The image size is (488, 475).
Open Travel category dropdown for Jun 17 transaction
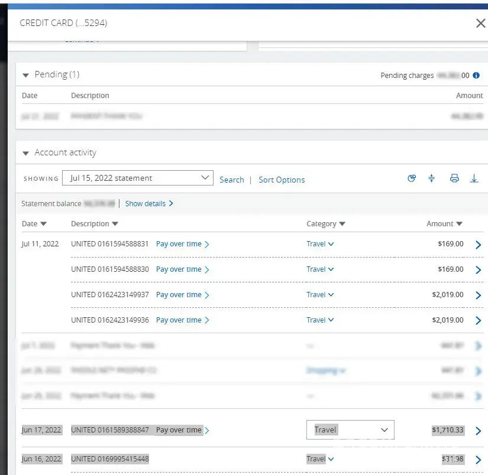(350, 430)
